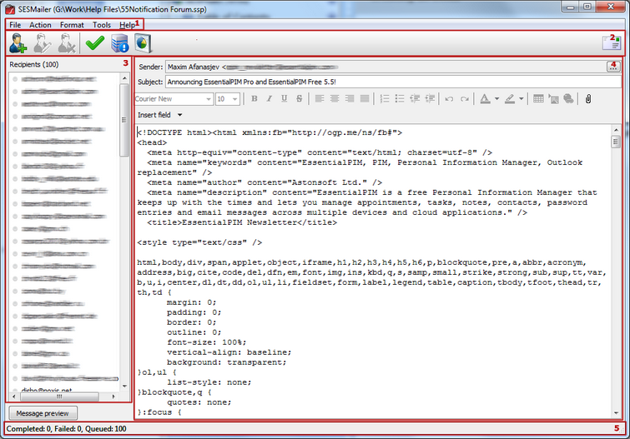Click the Message preview button
Image resolution: width=630 pixels, height=439 pixels.
pos(43,413)
